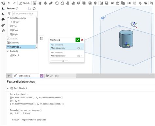Select the Fillet tool
Viewport: 155px width, 126px height.
coord(57,3)
